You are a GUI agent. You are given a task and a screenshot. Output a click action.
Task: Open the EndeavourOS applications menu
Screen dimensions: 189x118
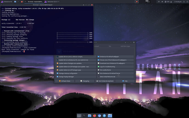point(7,2)
